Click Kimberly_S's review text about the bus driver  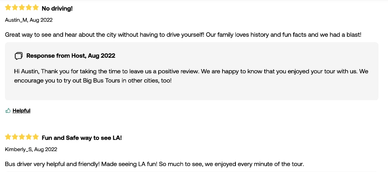pyautogui.click(x=154, y=164)
